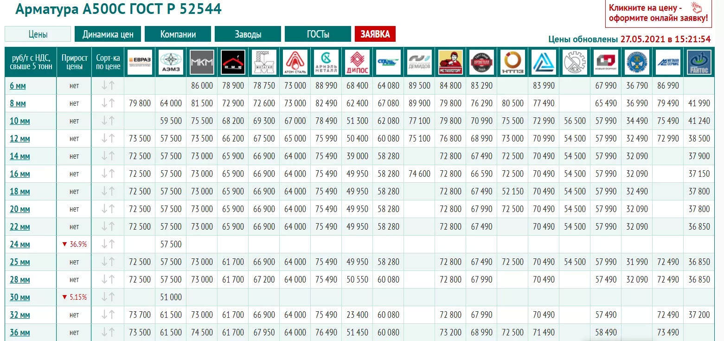Open the НТПЗ company logo

tap(513, 62)
